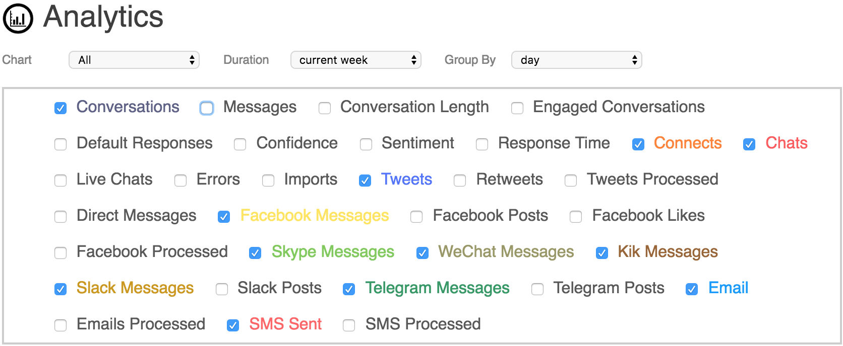
Task: Open the Chart dropdown set to All
Action: pyautogui.click(x=134, y=60)
